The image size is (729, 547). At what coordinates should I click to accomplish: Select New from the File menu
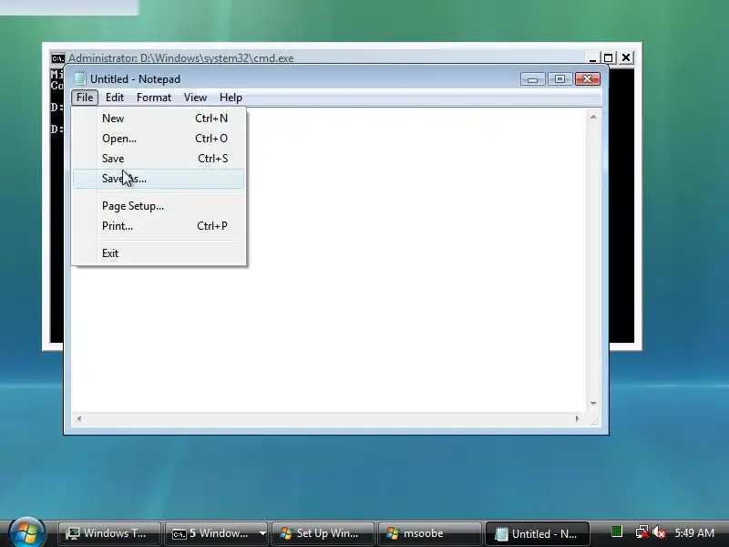click(159, 119)
